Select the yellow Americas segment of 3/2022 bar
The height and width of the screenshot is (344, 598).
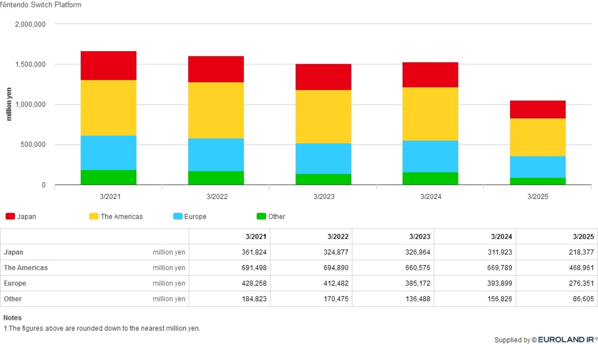click(x=216, y=110)
